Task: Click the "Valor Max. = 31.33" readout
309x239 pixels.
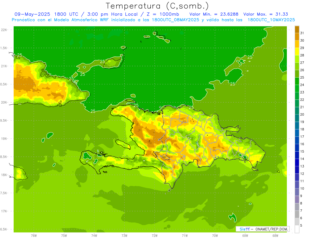Action: (265, 14)
